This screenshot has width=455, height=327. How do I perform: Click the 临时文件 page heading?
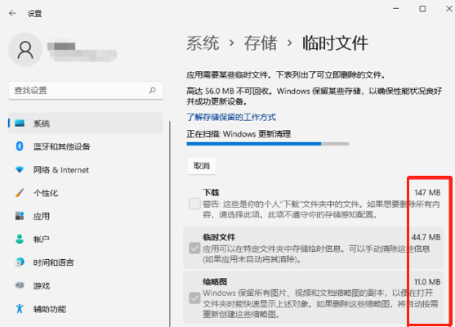click(335, 43)
